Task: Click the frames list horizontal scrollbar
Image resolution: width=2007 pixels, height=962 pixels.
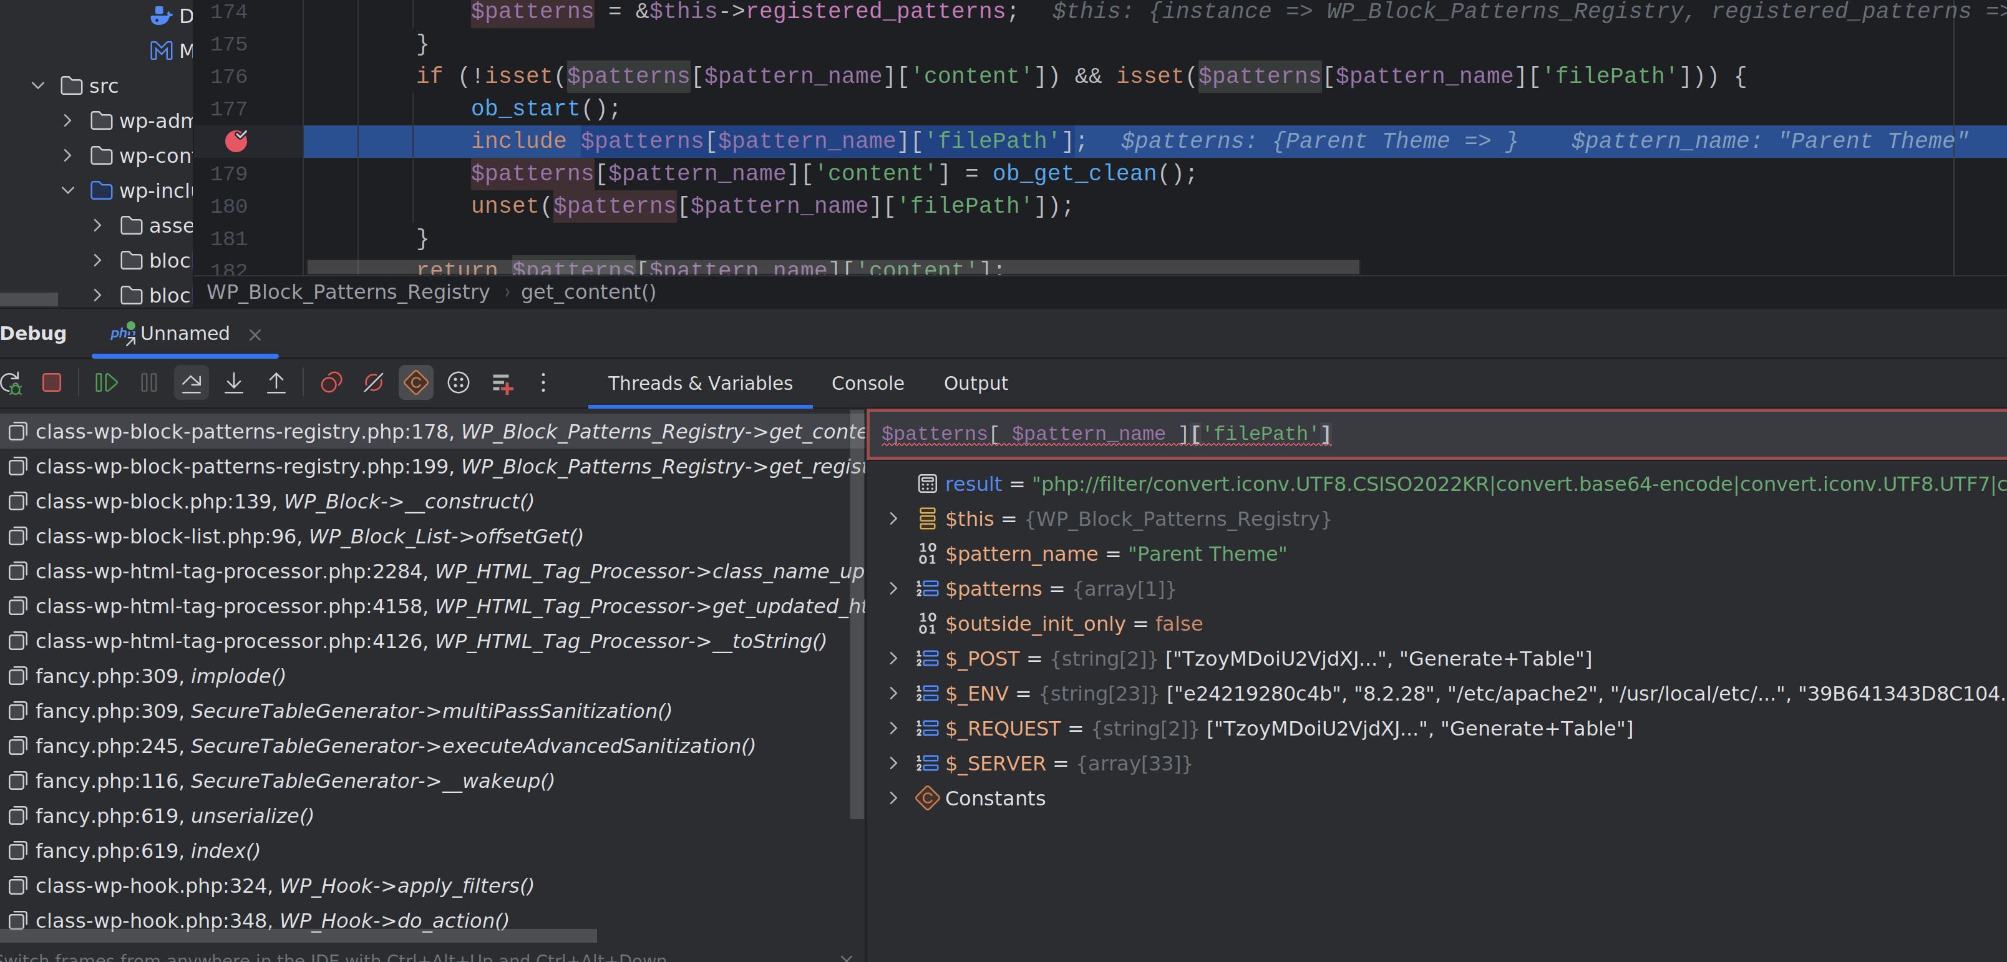Action: coord(298,936)
